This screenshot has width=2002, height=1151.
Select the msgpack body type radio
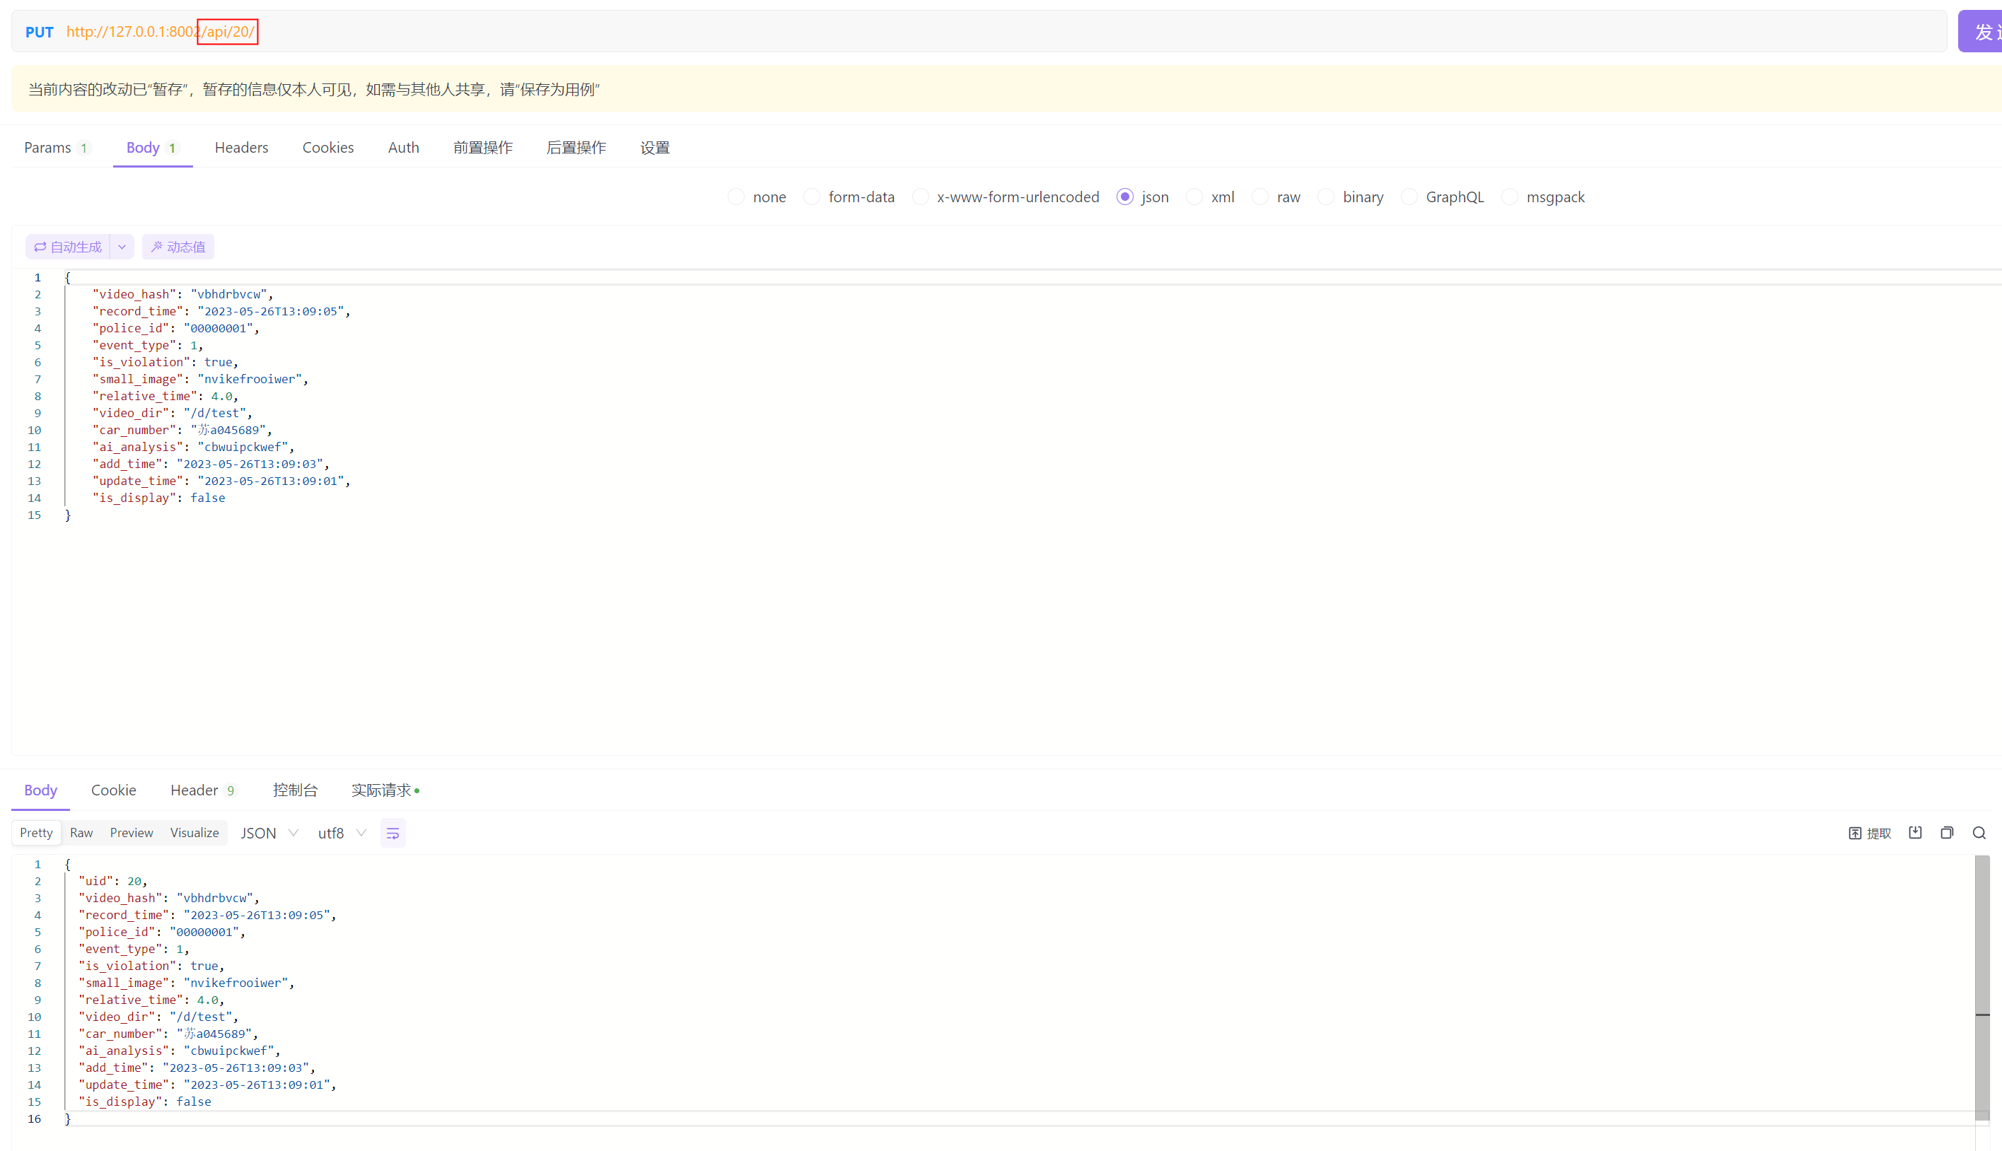1509,197
